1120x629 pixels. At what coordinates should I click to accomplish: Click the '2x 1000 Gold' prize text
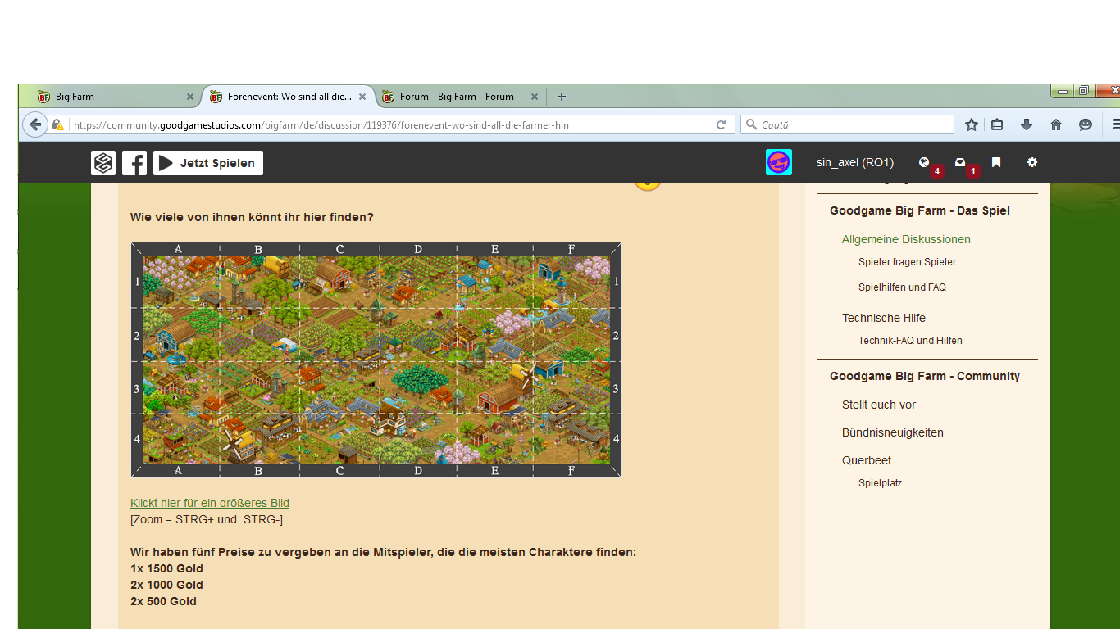coord(166,585)
